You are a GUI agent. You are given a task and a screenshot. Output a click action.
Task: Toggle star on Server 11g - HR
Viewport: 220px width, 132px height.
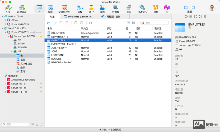point(41,91)
